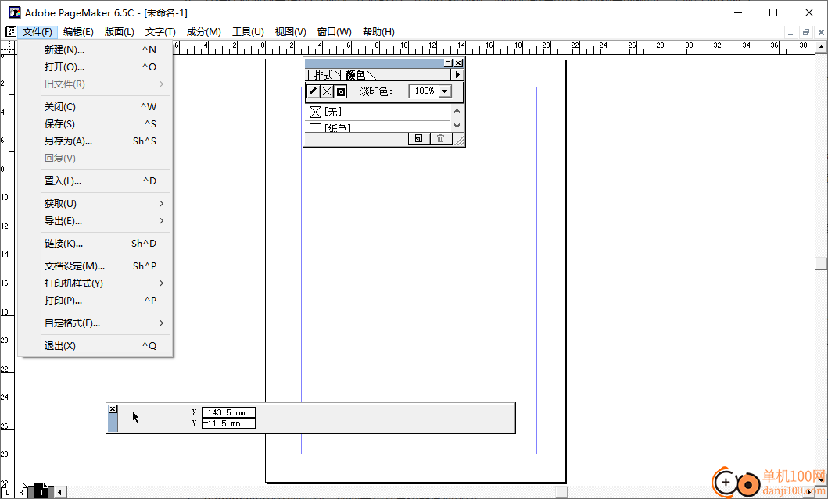Go to left master page L icon
828x499 pixels.
[x=7, y=492]
